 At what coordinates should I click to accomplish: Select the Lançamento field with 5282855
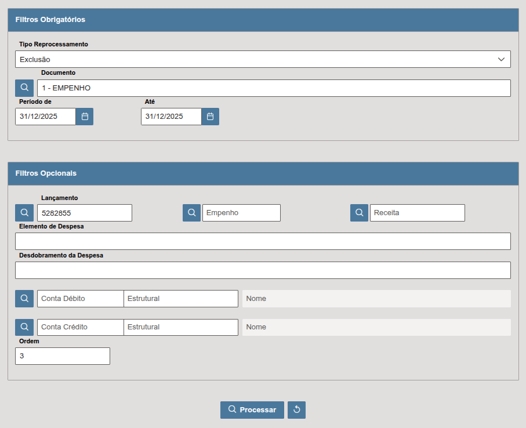tap(85, 213)
